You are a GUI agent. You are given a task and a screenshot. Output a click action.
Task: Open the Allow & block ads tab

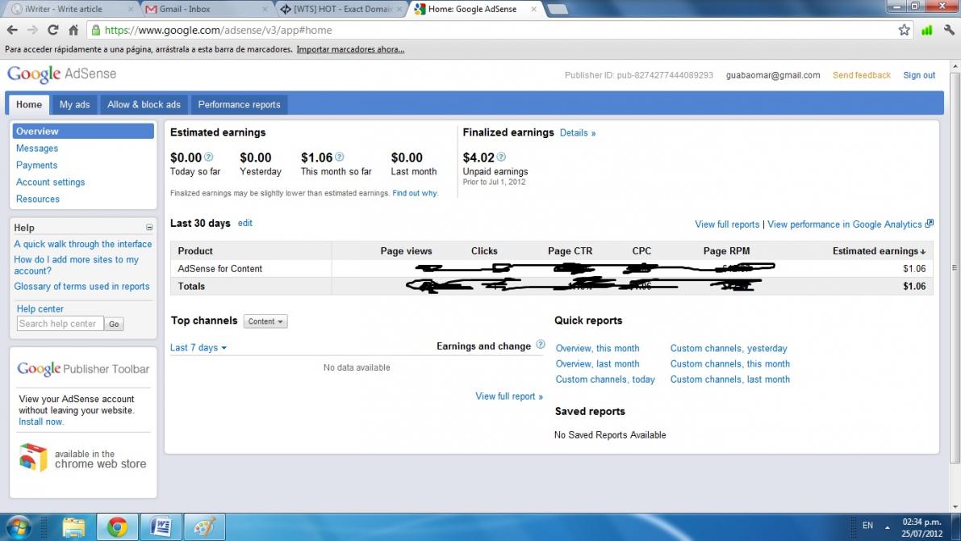click(x=144, y=105)
